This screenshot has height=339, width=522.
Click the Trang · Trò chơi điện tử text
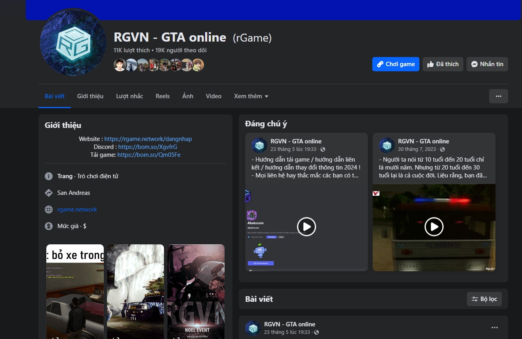click(88, 176)
